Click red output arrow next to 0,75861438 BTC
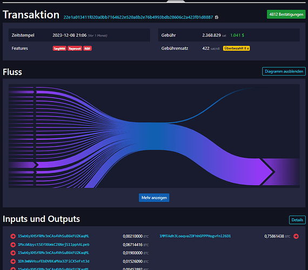Image resolution: width=308 pixels, height=270 pixels. (296, 236)
